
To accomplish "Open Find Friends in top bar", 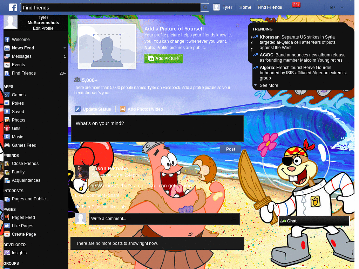I will coord(270,7).
